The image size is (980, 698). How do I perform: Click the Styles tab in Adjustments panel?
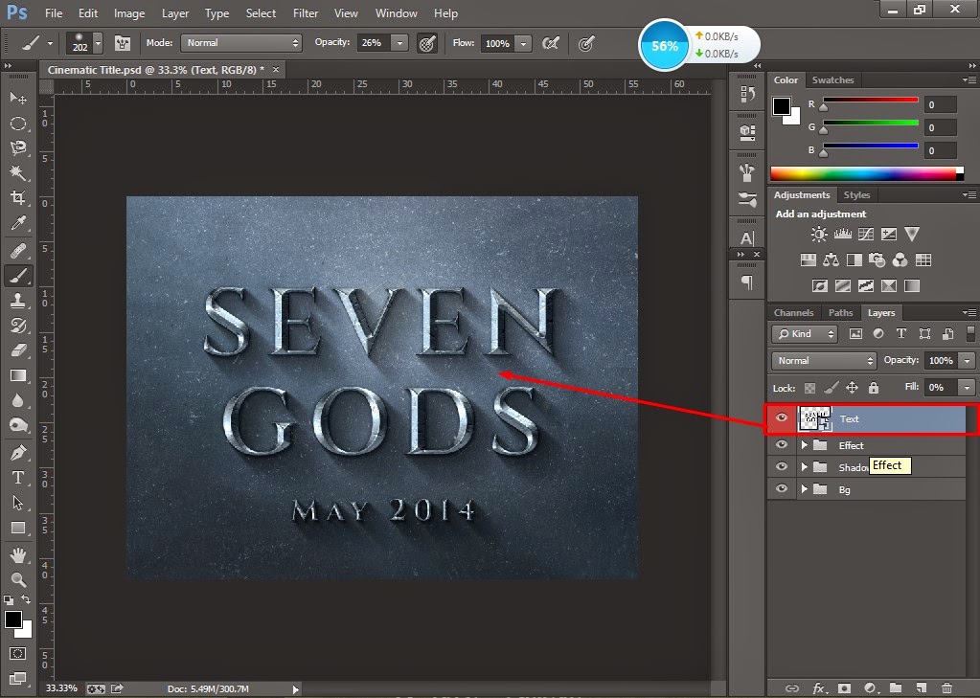(x=856, y=194)
